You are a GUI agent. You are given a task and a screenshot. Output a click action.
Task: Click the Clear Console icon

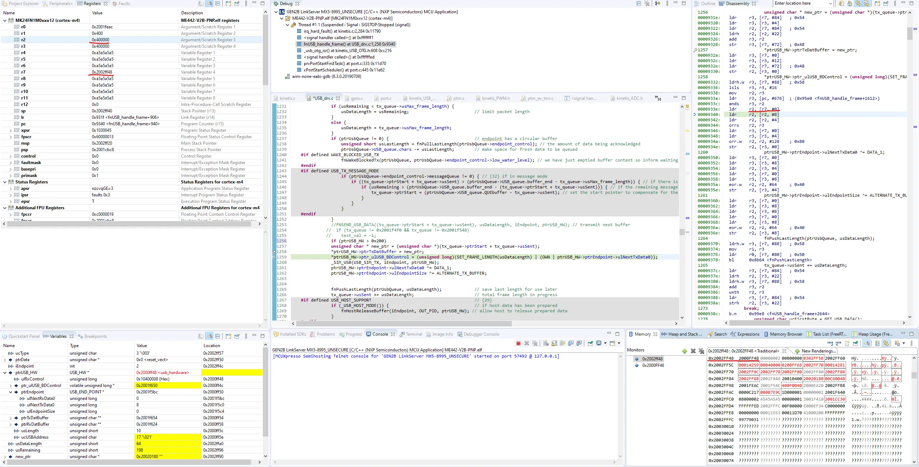(546, 344)
